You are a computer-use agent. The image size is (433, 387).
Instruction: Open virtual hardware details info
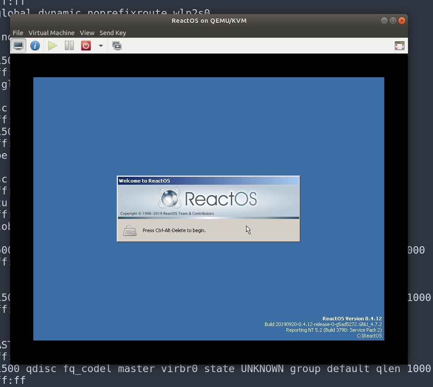[x=35, y=46]
